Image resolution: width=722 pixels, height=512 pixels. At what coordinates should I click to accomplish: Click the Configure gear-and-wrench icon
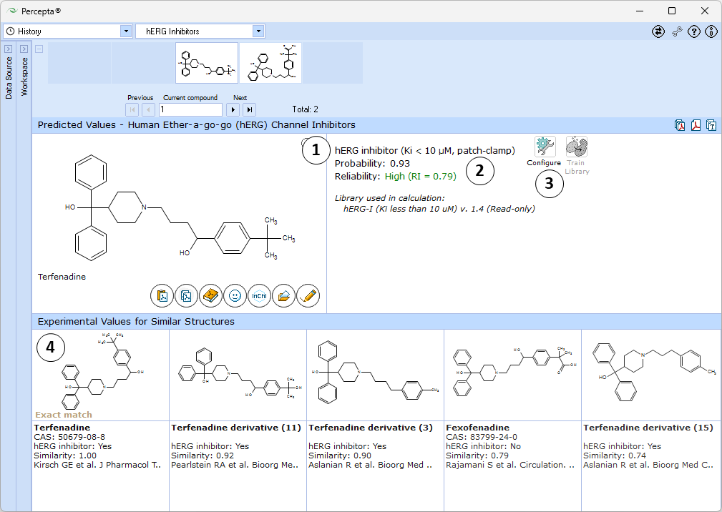[545, 147]
